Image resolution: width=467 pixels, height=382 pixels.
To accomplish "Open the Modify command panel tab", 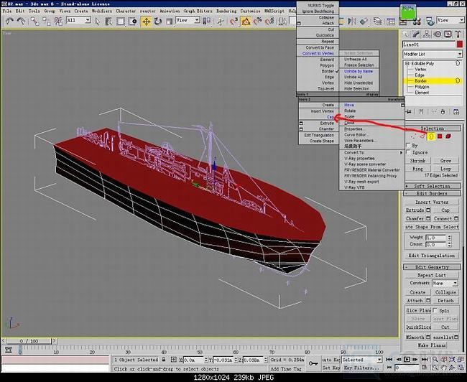I will point(416,34).
